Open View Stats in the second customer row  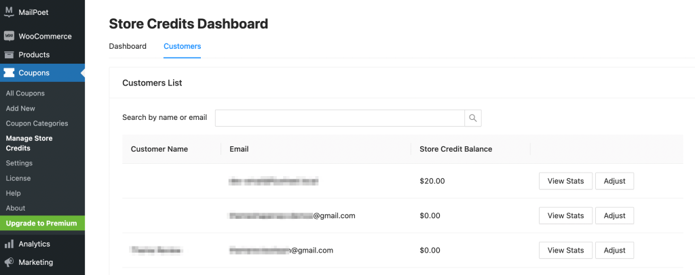(565, 216)
